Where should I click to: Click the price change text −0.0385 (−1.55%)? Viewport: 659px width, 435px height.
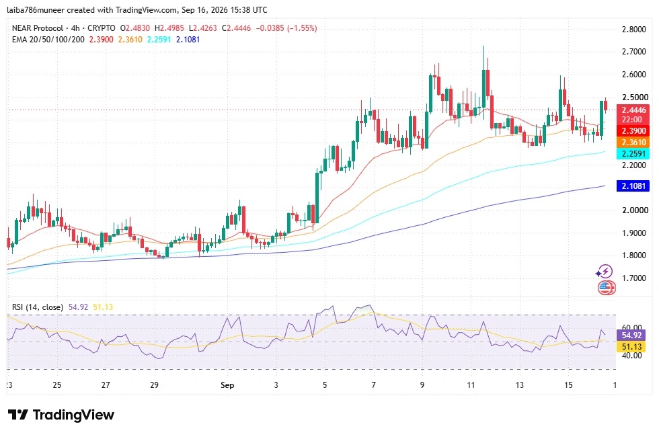tap(286, 28)
